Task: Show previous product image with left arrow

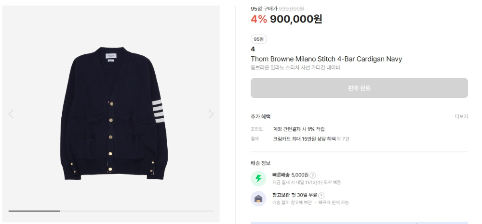Action: [x=11, y=114]
